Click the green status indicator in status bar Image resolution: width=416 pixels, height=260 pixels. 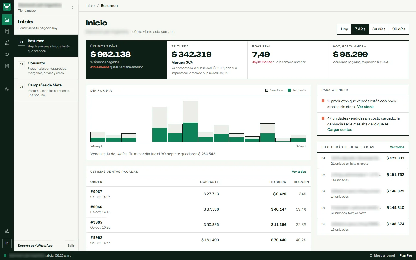click(x=5, y=255)
